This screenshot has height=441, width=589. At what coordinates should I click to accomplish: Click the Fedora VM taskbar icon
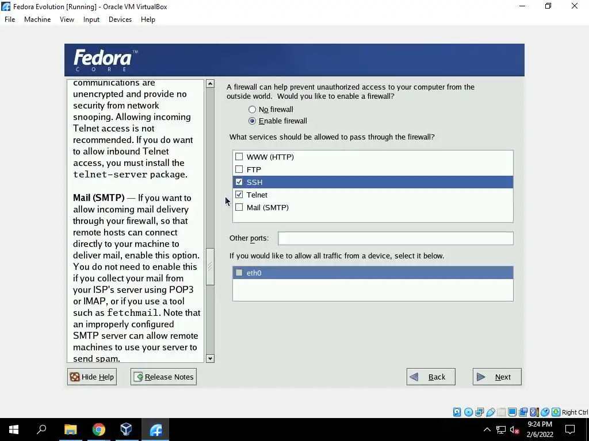tap(155, 430)
